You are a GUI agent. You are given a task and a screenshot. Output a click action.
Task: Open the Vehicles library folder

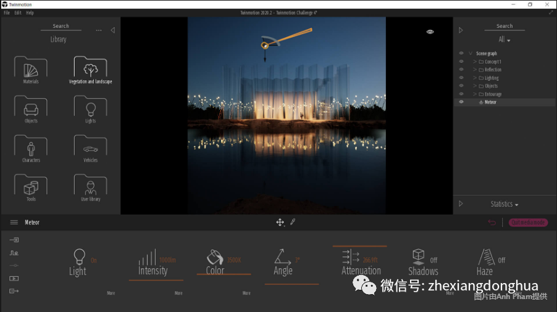pyautogui.click(x=90, y=149)
